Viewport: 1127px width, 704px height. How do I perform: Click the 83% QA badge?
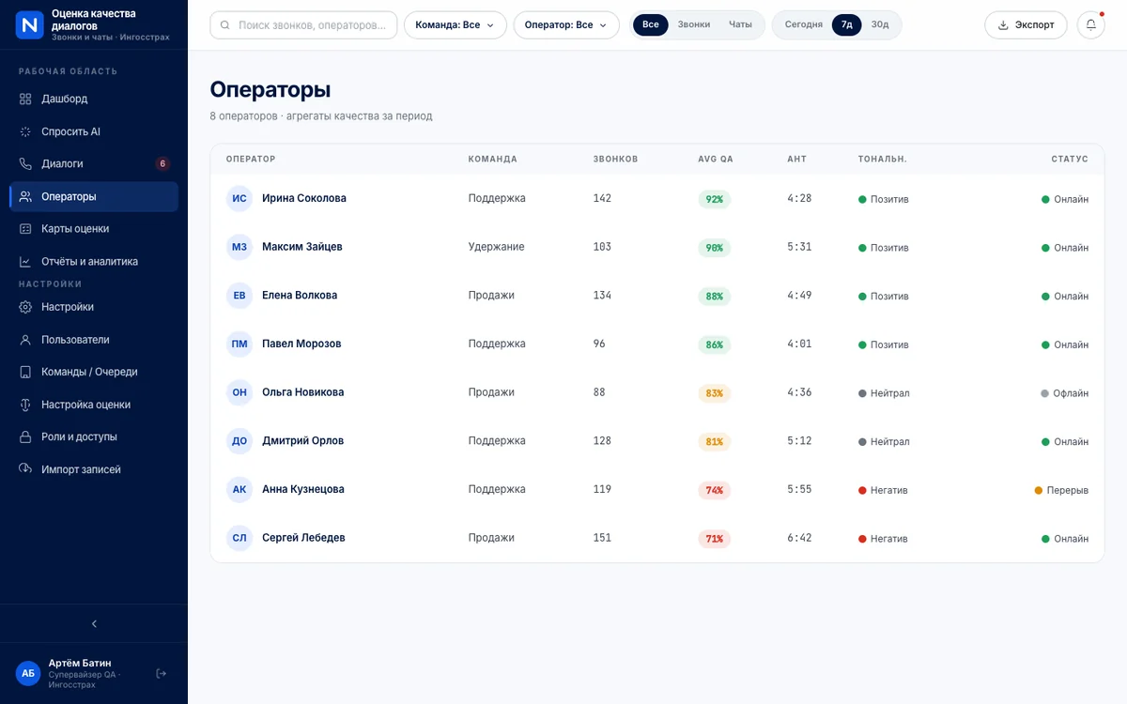coord(715,393)
